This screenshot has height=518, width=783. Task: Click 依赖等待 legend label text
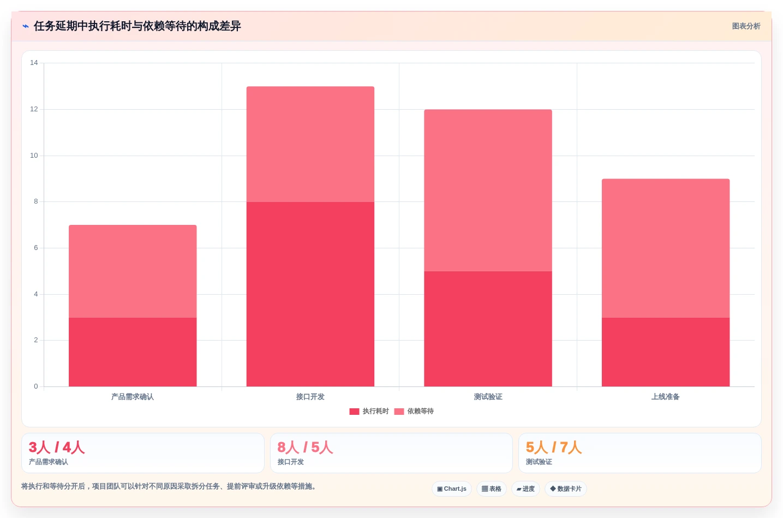click(421, 412)
